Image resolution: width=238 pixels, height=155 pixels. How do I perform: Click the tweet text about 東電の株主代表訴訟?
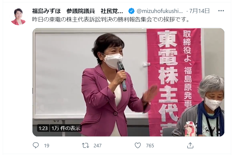pos(111,20)
